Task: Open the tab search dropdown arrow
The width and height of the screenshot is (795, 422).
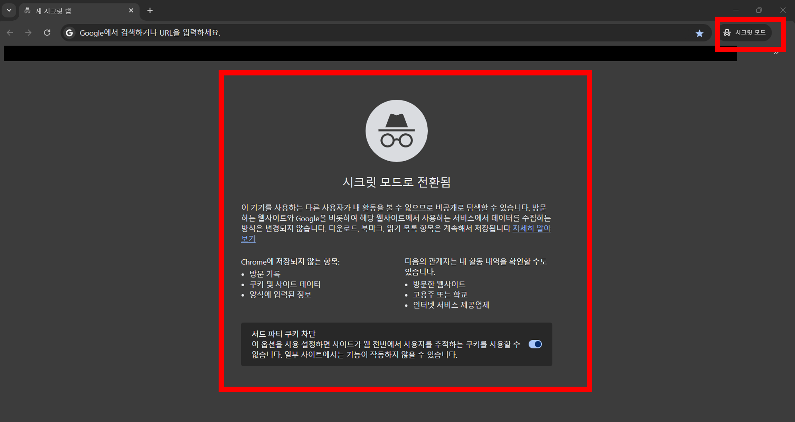Action: [9, 10]
